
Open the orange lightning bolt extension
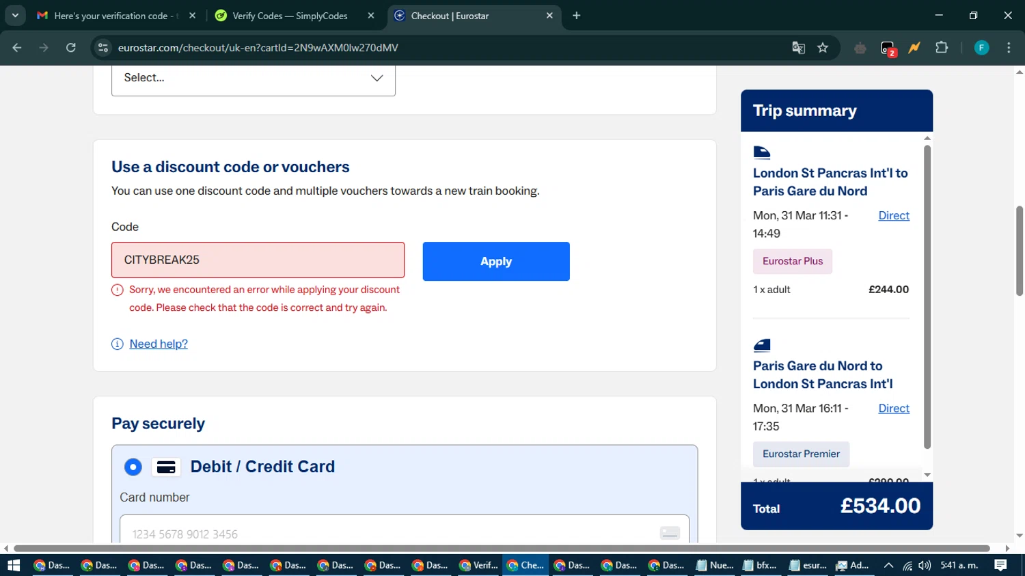[x=914, y=48]
